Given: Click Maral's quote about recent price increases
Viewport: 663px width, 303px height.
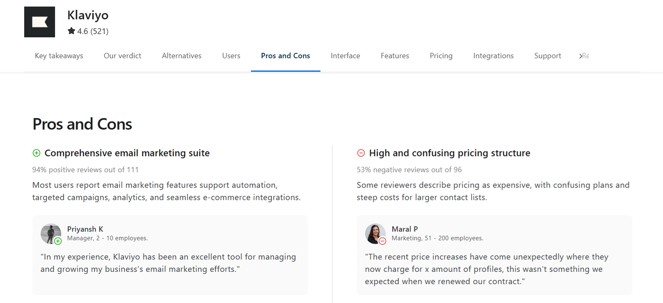Looking at the screenshot, I should [x=487, y=269].
